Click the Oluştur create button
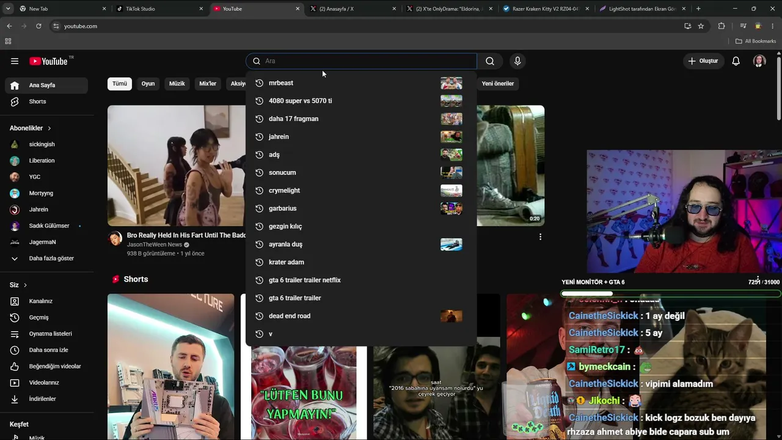The image size is (782, 440). point(703,61)
